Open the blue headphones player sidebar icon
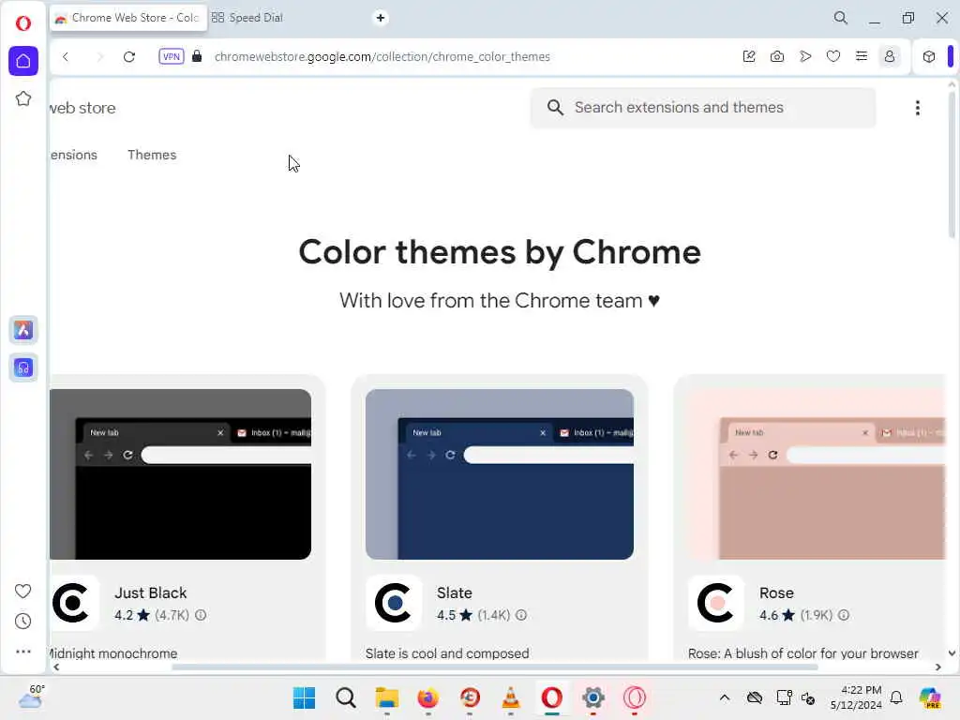 coord(23,367)
